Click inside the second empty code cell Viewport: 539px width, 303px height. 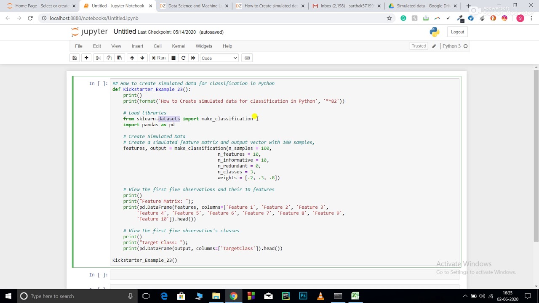[x=284, y=275]
